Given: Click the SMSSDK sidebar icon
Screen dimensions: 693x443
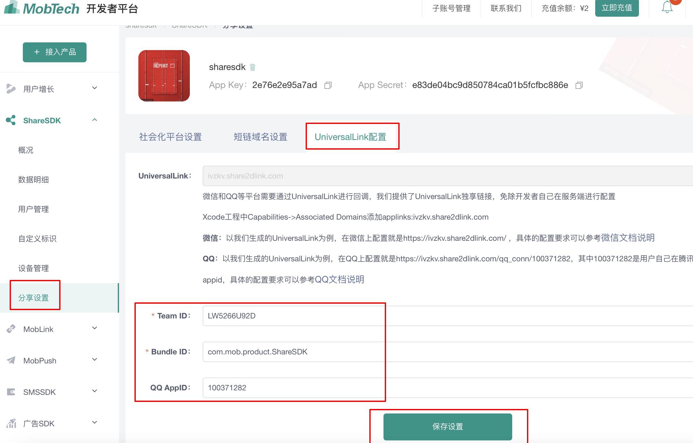Looking at the screenshot, I should point(11,392).
